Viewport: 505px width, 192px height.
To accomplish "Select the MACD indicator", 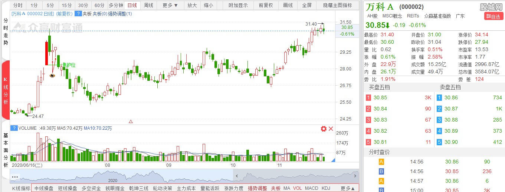I will click(312, 188).
